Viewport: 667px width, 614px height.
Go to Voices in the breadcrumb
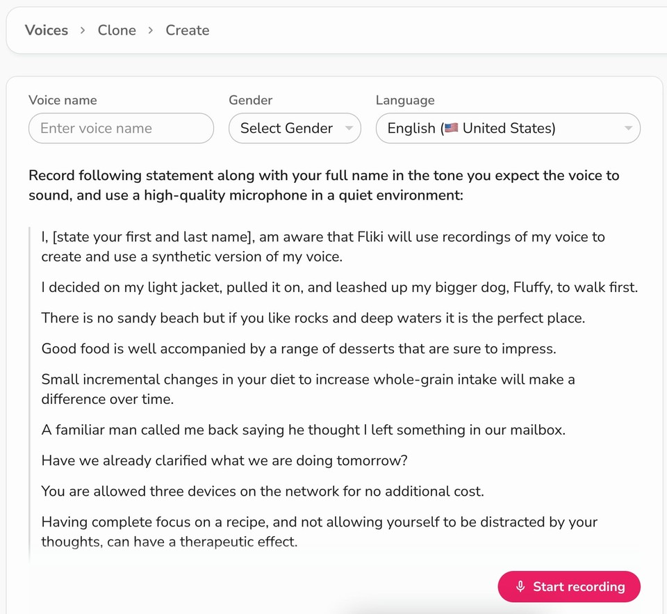[x=47, y=31]
